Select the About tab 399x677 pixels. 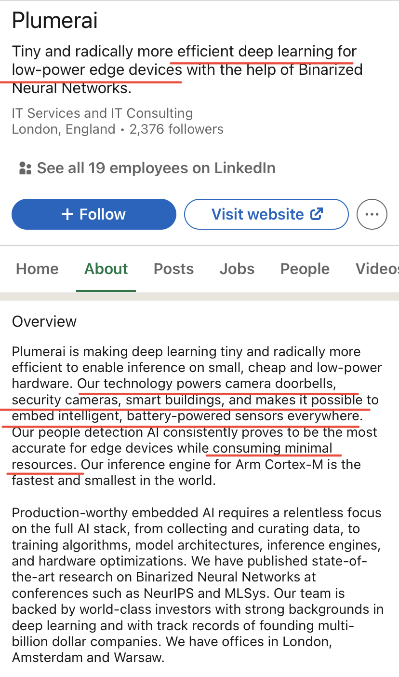tap(106, 269)
